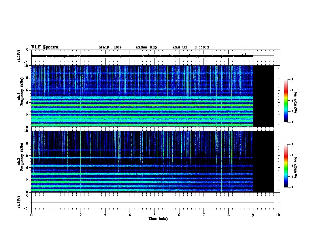Click the "-3" label on ch.1 color bar
Image resolution: width=313 pixels, height=241 pixels.
click(291, 80)
